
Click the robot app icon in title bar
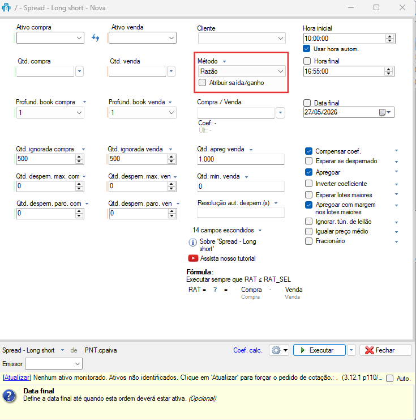6,8
